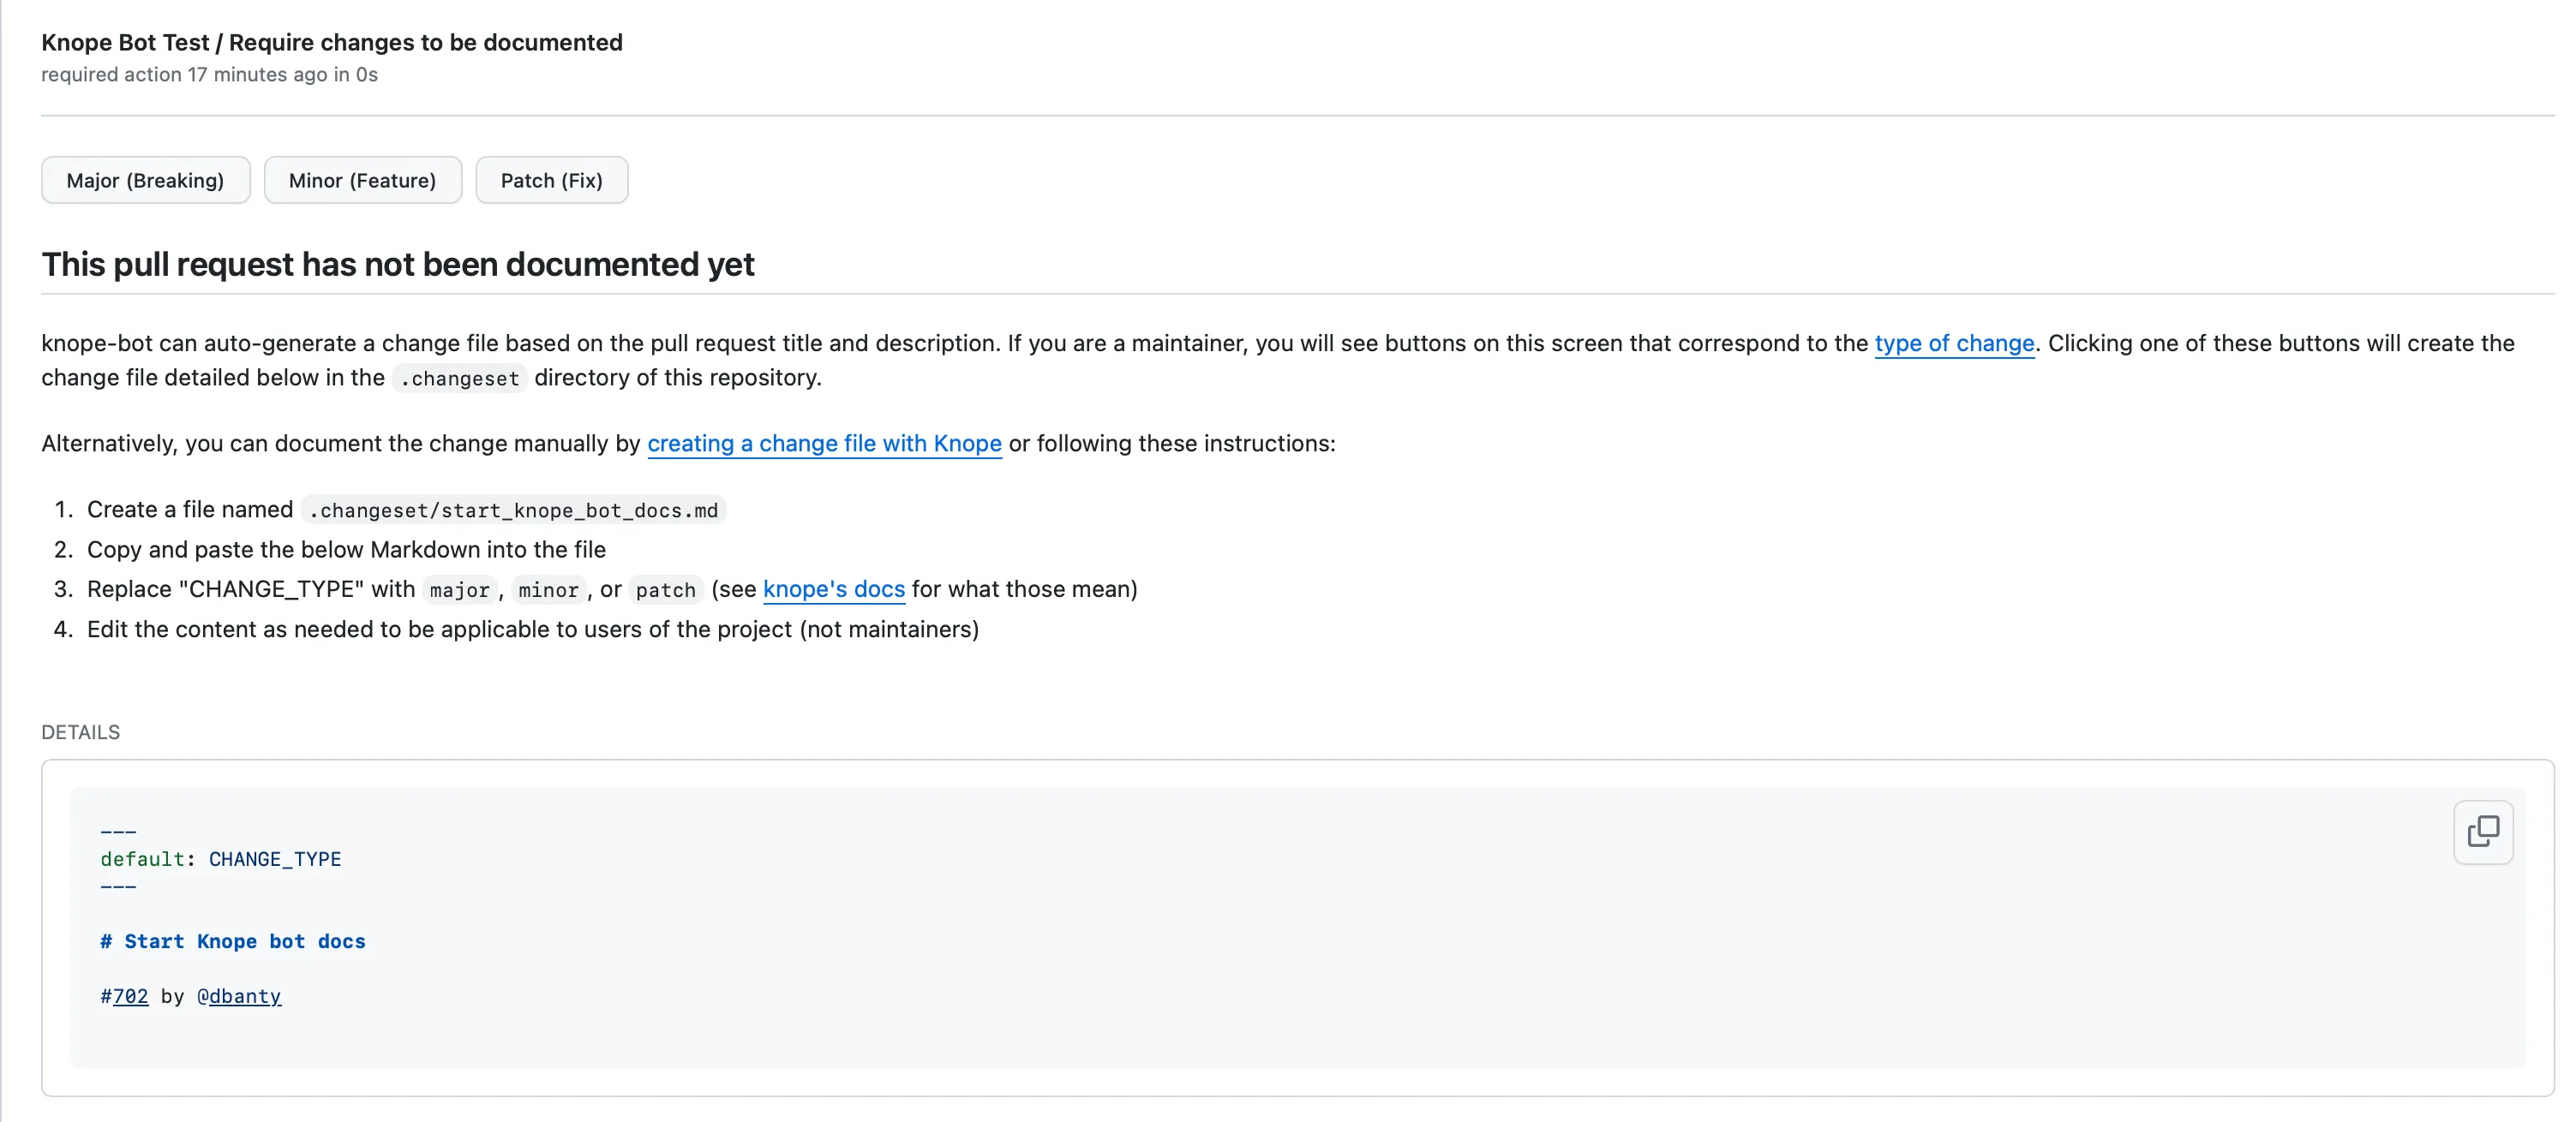The width and height of the screenshot is (2576, 1122).
Task: Open the "type of change" link
Action: click(x=1953, y=343)
